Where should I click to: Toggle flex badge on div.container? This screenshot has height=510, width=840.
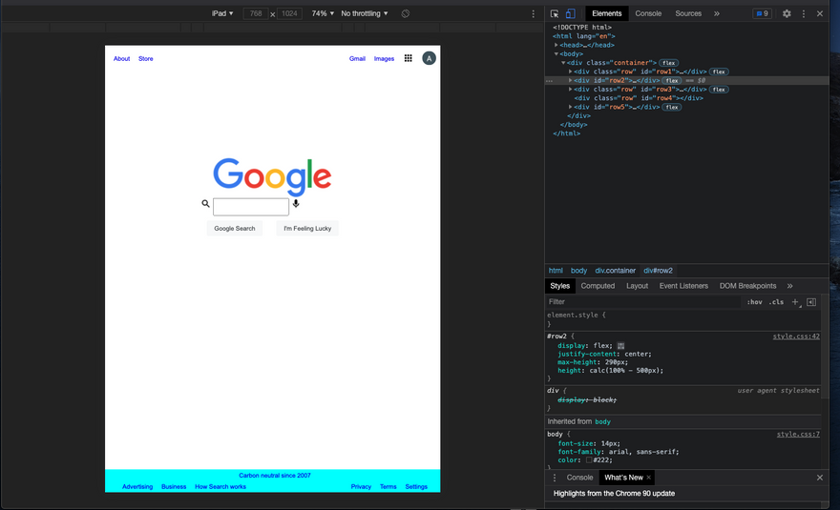(x=668, y=63)
